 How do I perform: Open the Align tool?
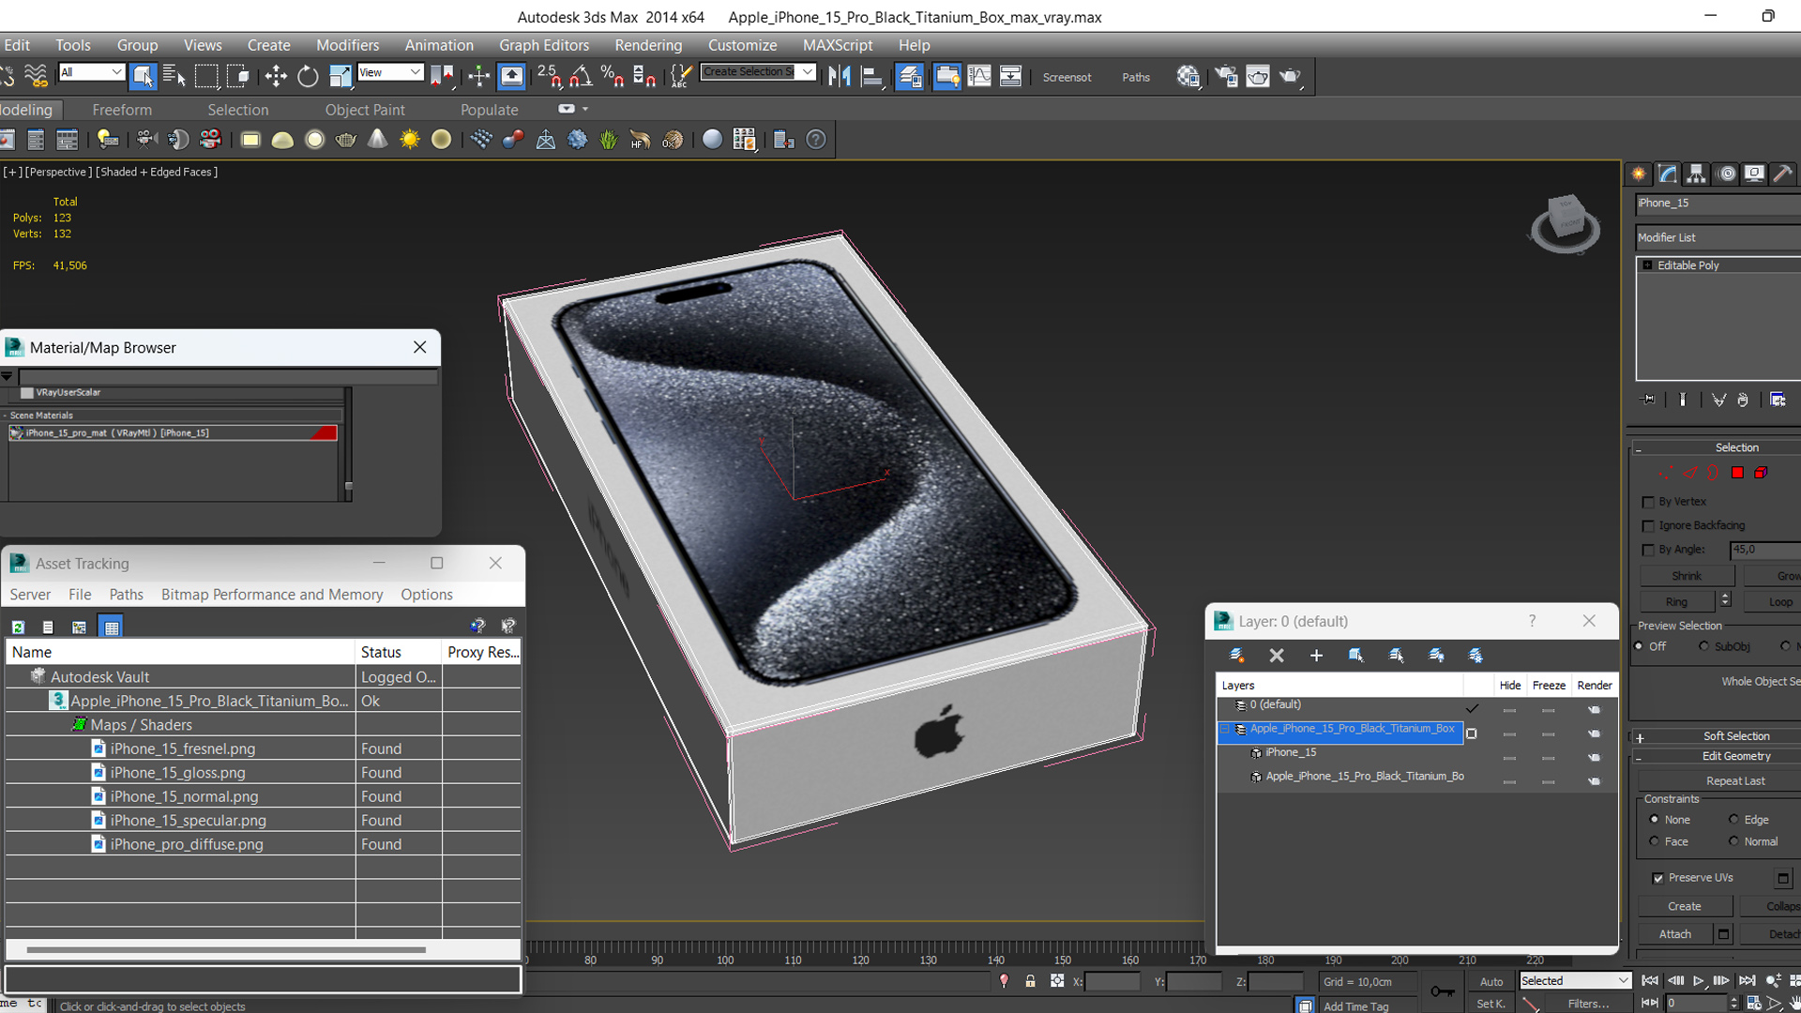point(872,76)
